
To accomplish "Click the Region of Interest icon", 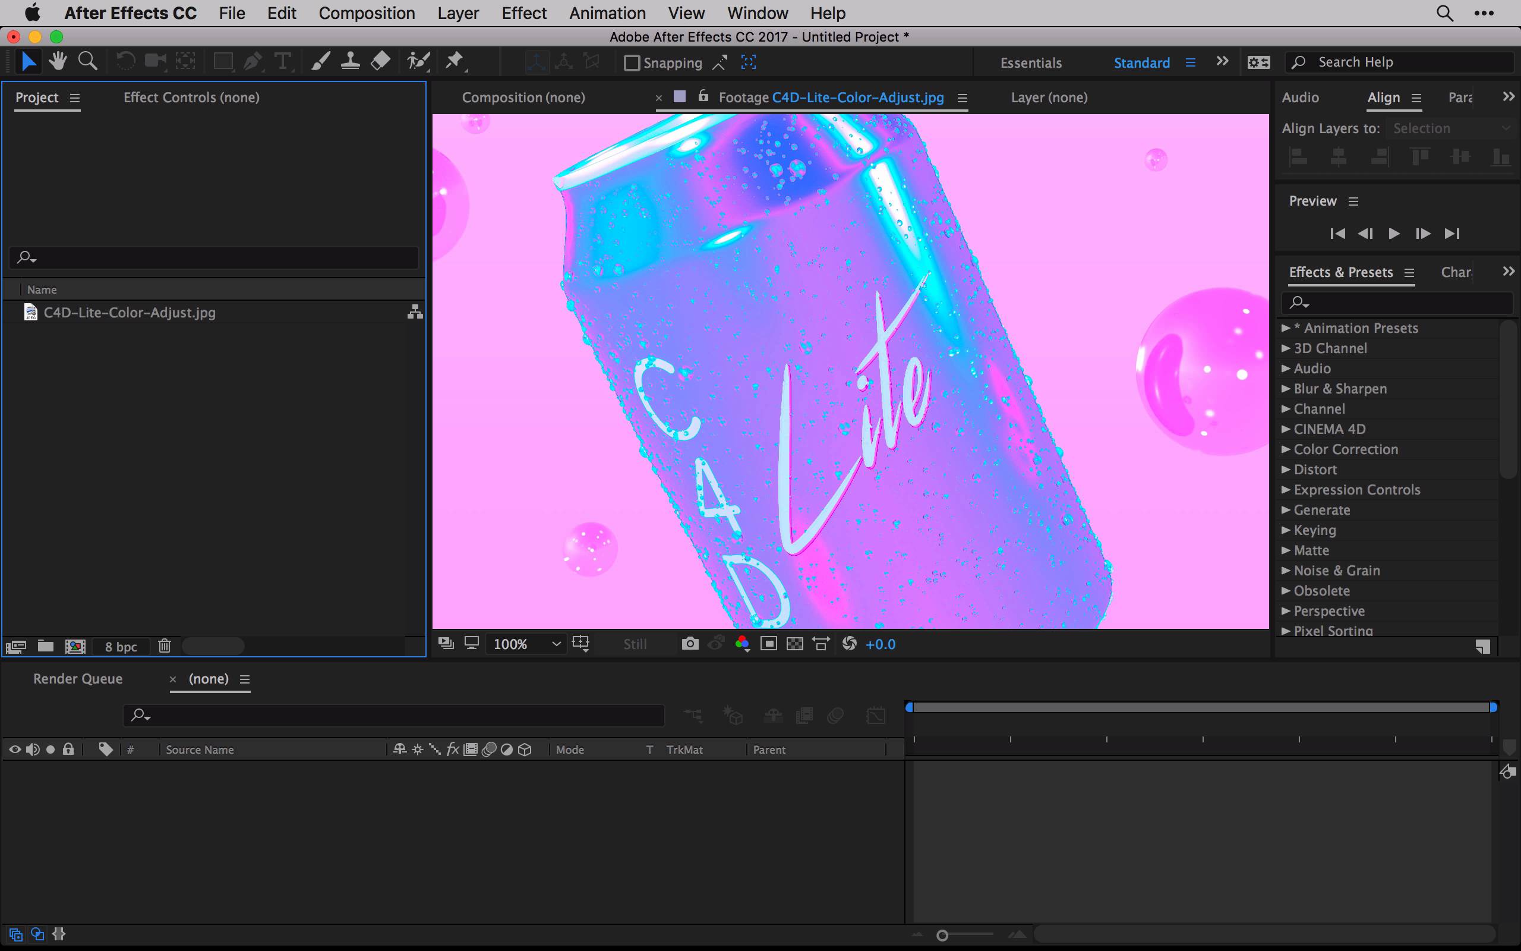I will point(769,644).
